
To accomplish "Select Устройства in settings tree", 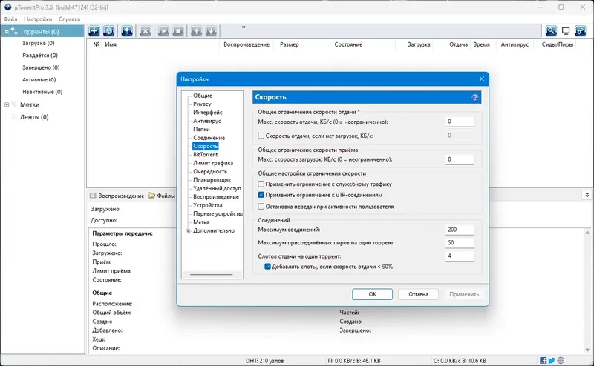I will [208, 205].
